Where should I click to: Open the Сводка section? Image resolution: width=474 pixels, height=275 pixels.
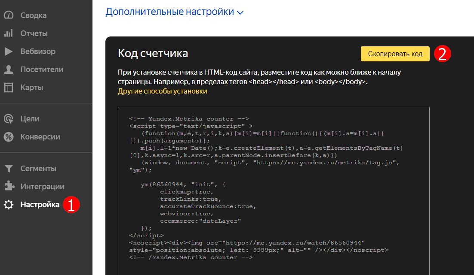tap(33, 15)
